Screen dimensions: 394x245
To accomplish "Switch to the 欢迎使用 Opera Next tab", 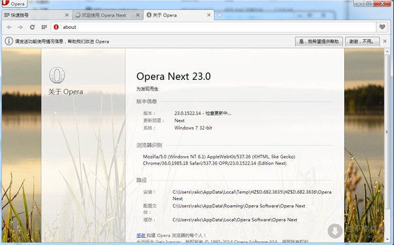I will tap(108, 15).
